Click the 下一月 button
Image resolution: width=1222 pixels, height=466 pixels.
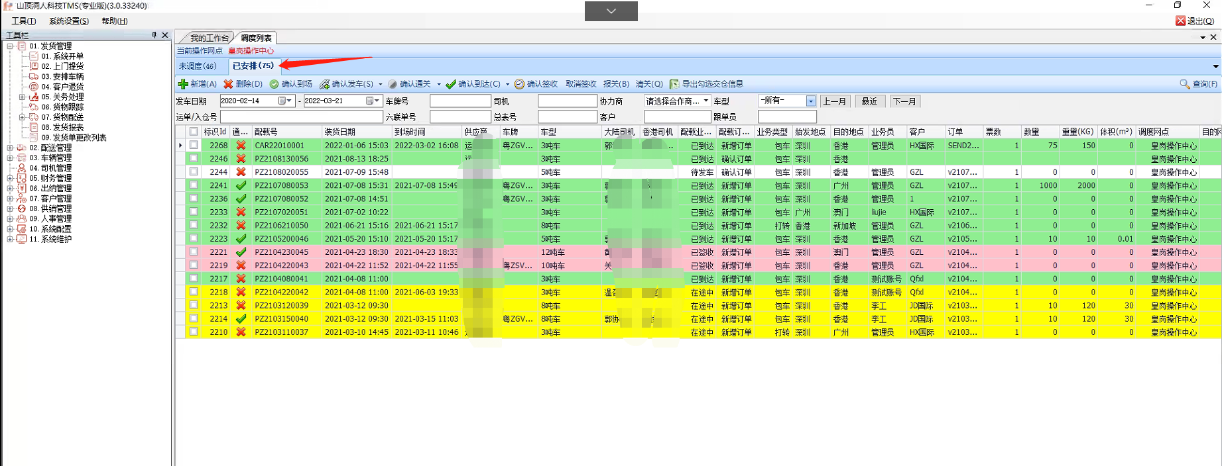click(x=904, y=101)
